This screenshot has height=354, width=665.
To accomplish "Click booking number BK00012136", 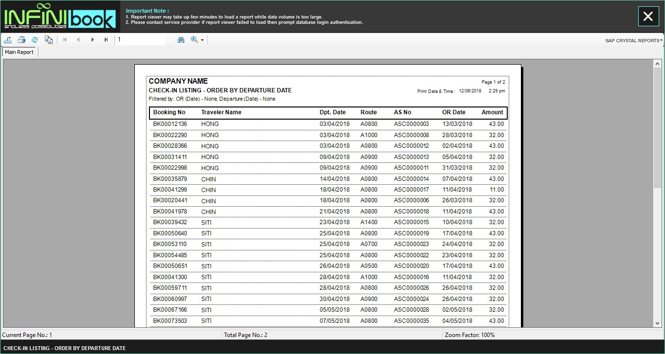I will (x=170, y=124).
